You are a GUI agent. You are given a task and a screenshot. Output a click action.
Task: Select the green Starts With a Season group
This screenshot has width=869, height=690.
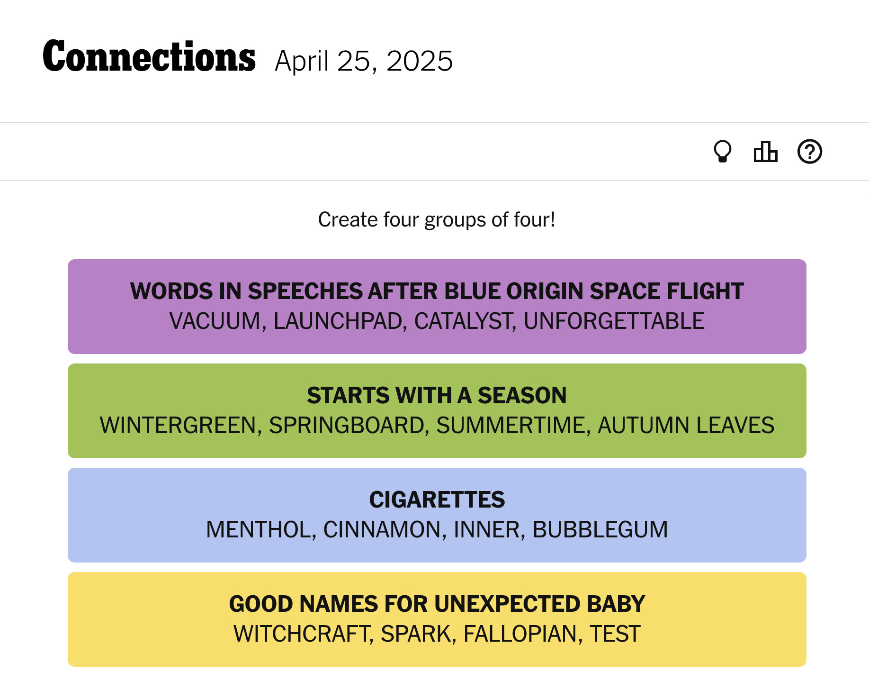437,410
